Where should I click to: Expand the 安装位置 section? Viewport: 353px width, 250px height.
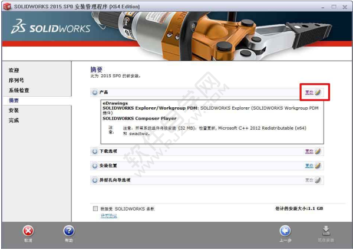tap(95, 166)
